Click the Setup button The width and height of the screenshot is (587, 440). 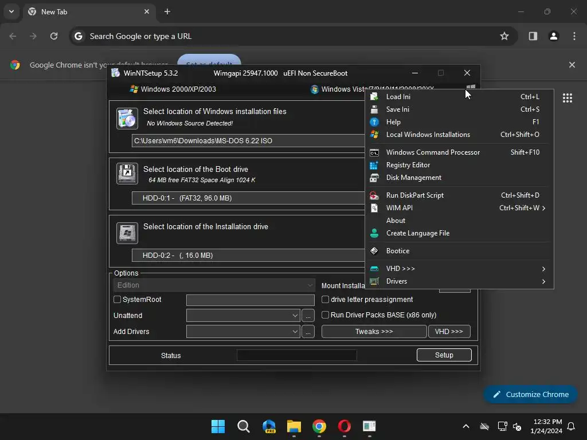click(444, 355)
